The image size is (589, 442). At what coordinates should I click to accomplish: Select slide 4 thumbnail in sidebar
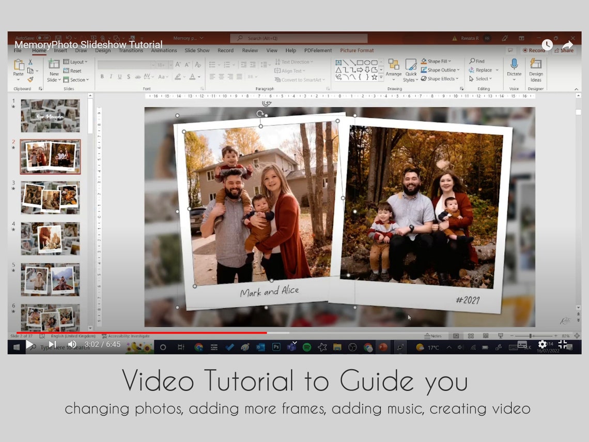pos(50,238)
